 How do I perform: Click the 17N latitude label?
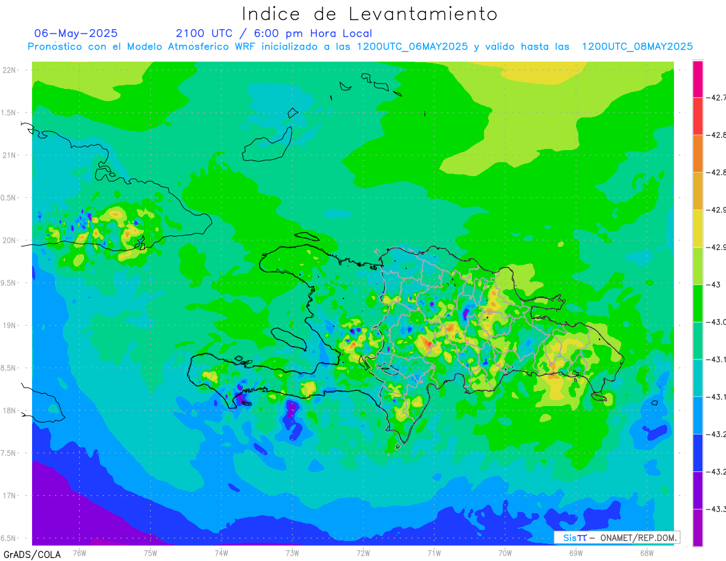(x=10, y=496)
